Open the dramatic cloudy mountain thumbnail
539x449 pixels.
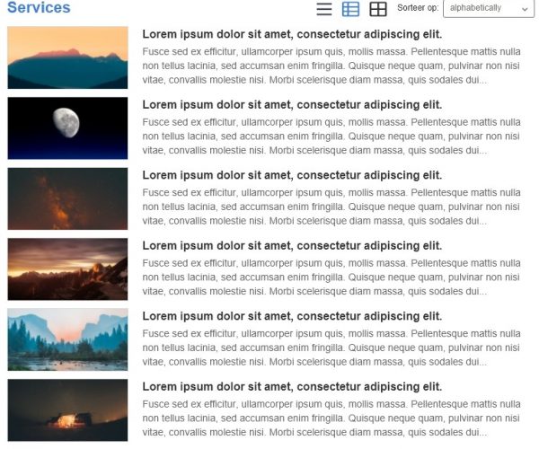(67, 269)
